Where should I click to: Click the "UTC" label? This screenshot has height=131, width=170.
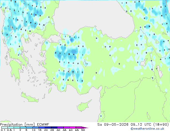click(x=148, y=125)
